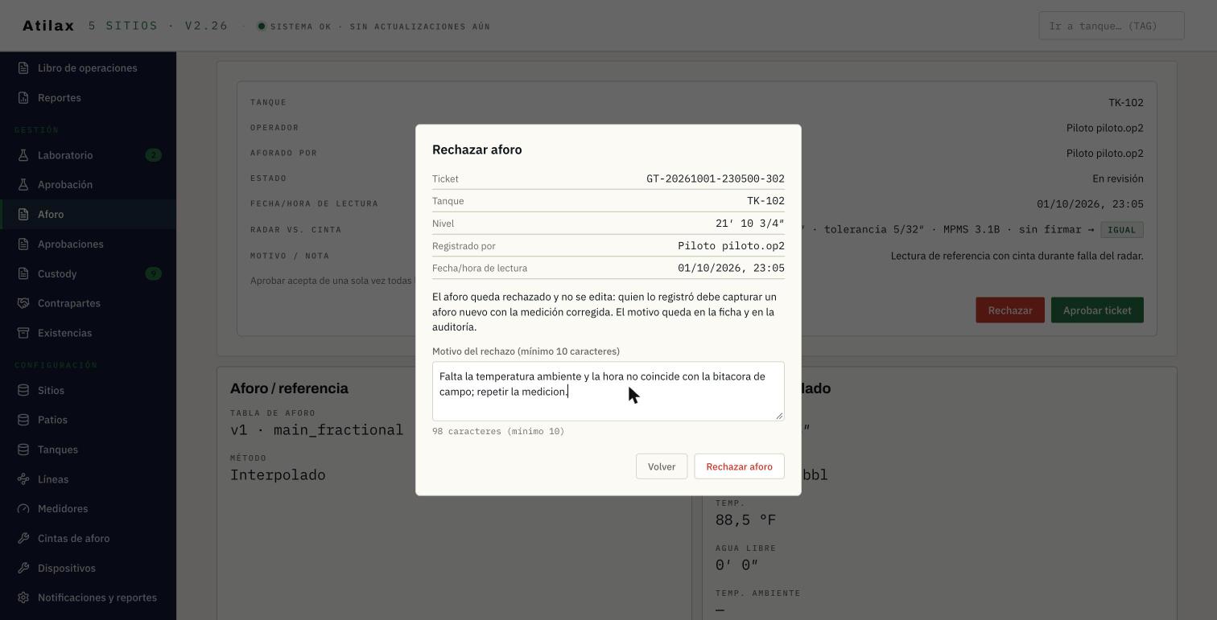Click the Existencias archive icon

pos(23,334)
